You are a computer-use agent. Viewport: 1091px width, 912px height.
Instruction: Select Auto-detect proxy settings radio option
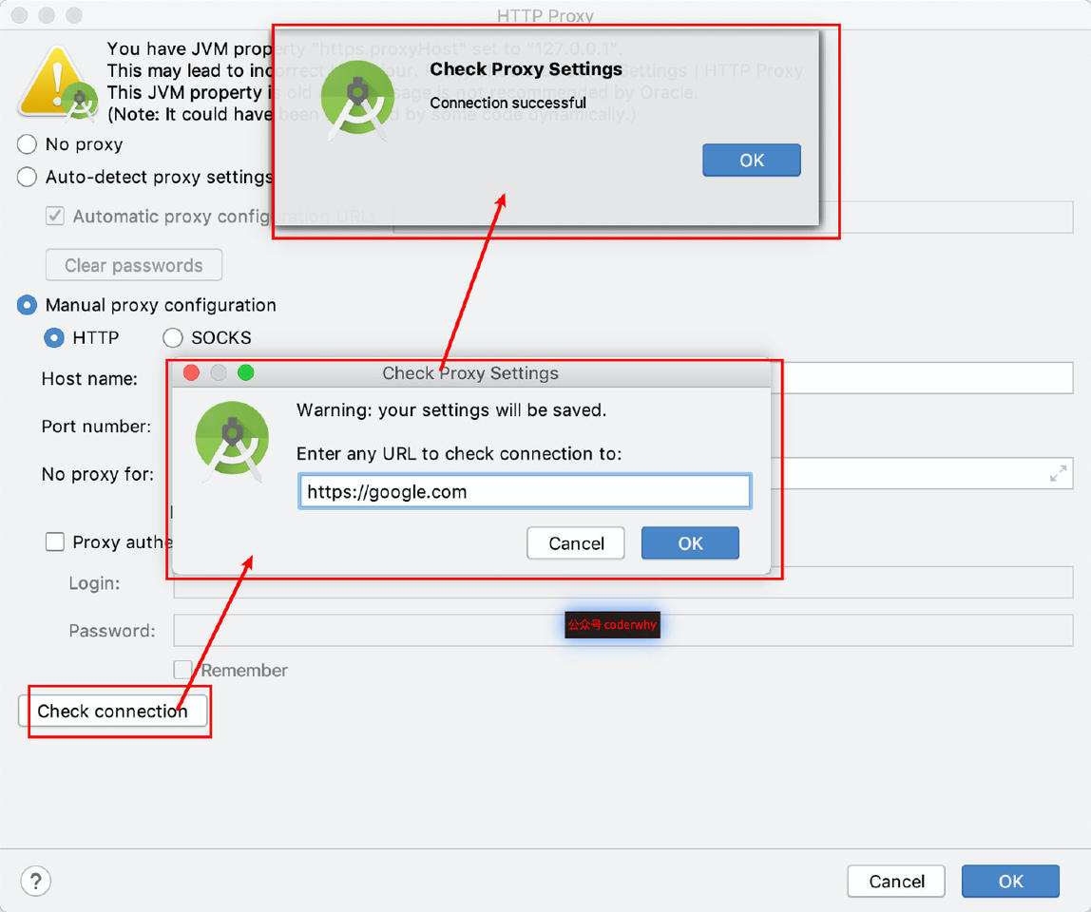point(27,177)
